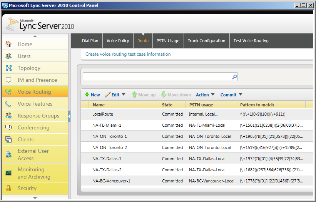Click the search magnifier icon
The image size is (316, 202).
(x=234, y=77)
